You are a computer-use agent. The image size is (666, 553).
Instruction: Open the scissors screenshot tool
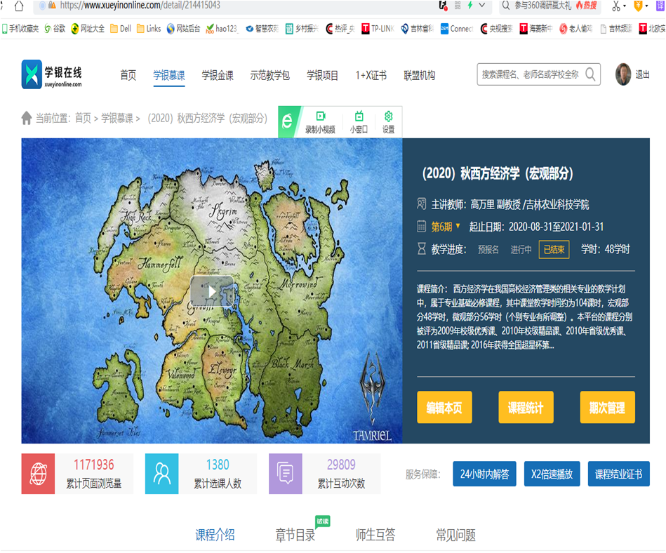[616, 6]
